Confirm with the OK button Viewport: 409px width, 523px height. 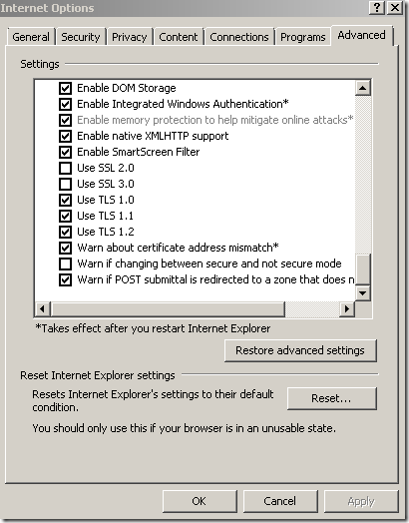pos(200,501)
